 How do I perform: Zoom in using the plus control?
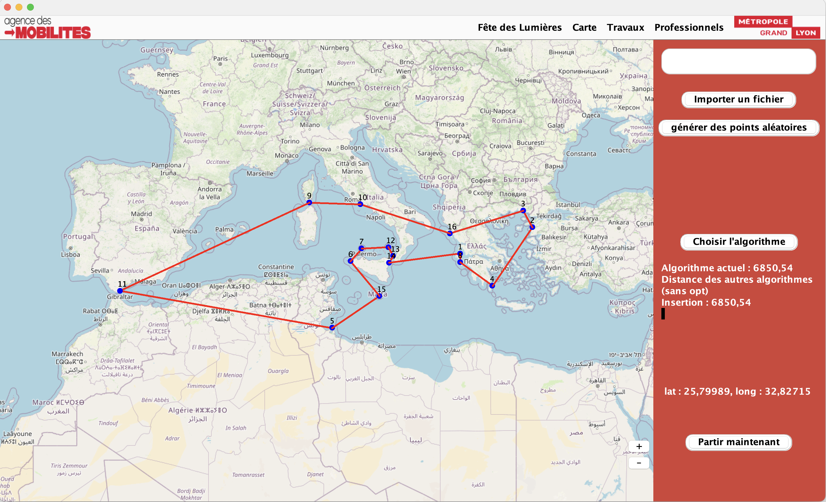click(x=639, y=446)
